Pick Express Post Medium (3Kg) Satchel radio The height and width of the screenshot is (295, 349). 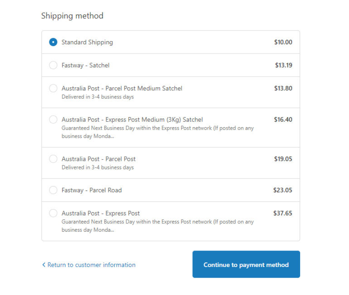pos(53,119)
